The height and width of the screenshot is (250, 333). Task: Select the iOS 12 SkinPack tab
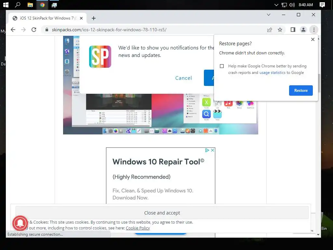[x=47, y=18]
